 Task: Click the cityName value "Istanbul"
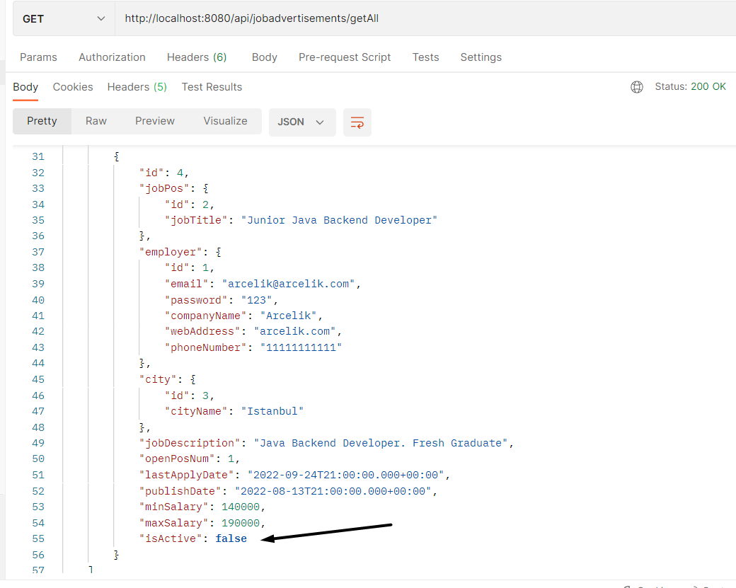click(x=272, y=411)
